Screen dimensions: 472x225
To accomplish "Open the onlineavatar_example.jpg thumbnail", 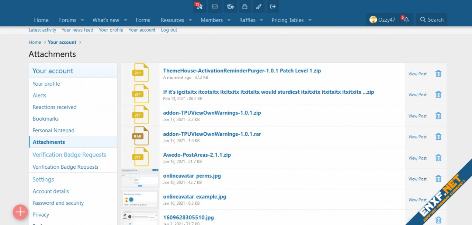I will pos(140,200).
